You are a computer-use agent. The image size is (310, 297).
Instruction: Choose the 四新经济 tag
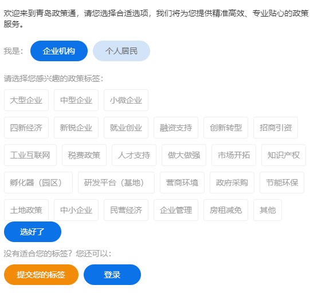pyautogui.click(x=26, y=128)
